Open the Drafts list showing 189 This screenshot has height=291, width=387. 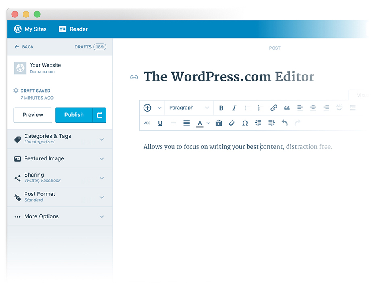(90, 47)
